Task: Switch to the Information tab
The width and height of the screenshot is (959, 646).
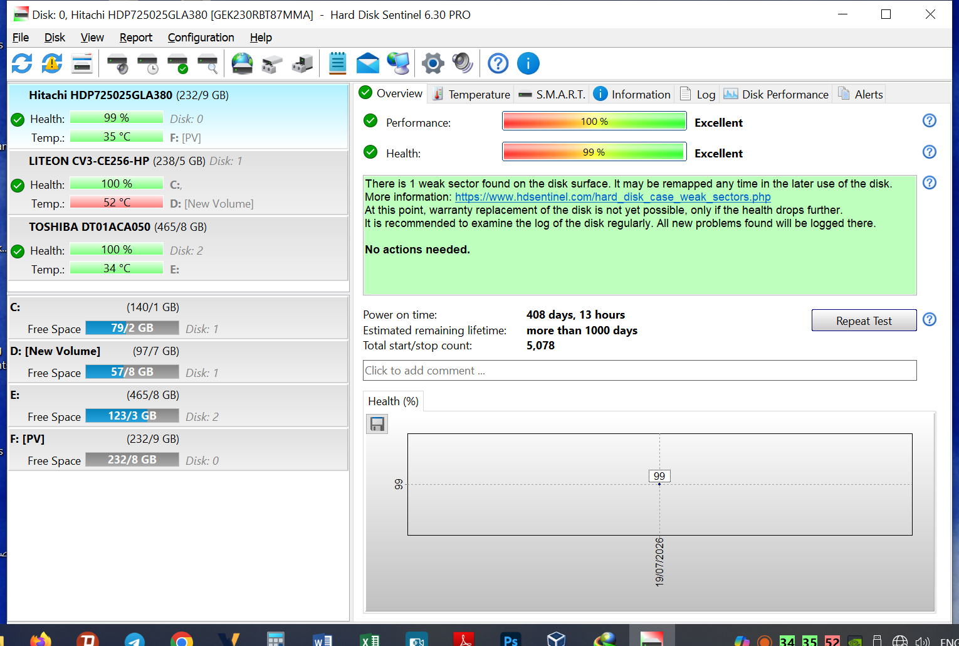Action: [632, 94]
